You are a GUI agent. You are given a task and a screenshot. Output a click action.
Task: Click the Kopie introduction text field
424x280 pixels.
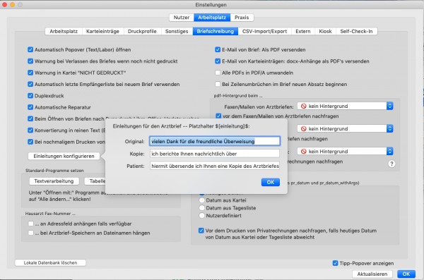215,154
